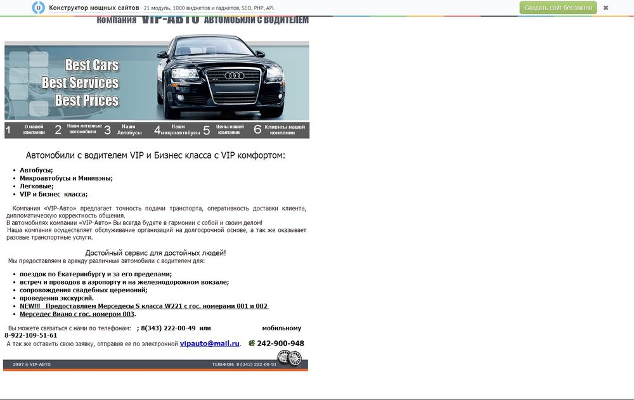This screenshot has height=400, width=634.
Task: Click the 'Best Prices' banner slogan
Action: point(87,100)
